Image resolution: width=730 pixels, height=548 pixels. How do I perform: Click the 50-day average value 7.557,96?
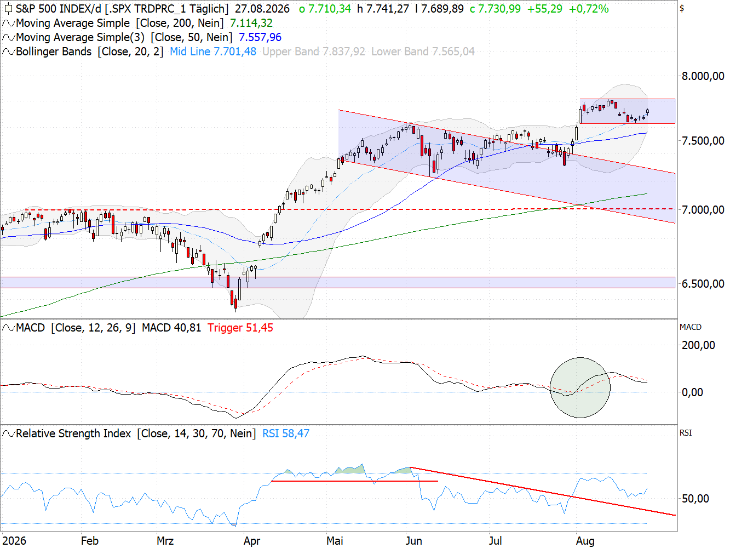260,37
